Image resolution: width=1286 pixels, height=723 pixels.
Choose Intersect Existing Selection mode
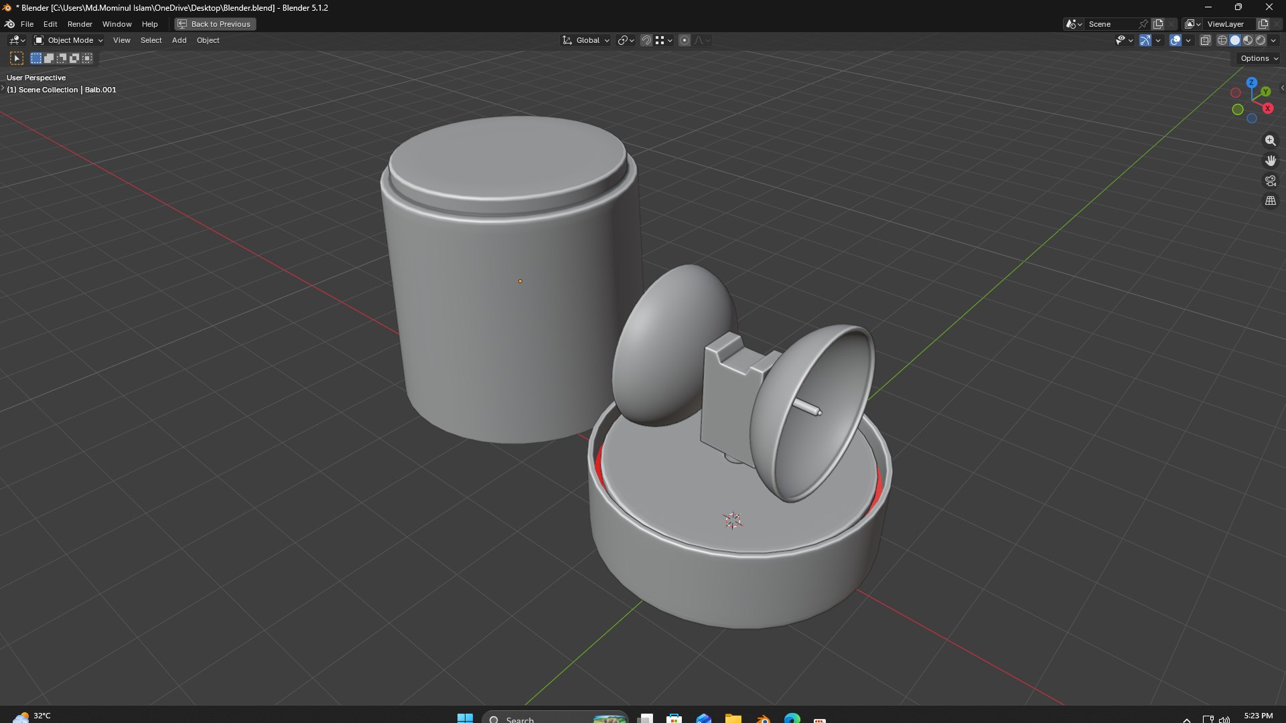87,58
